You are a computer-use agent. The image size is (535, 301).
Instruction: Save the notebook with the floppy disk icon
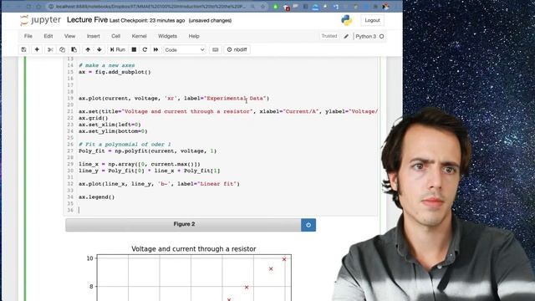[23, 50]
